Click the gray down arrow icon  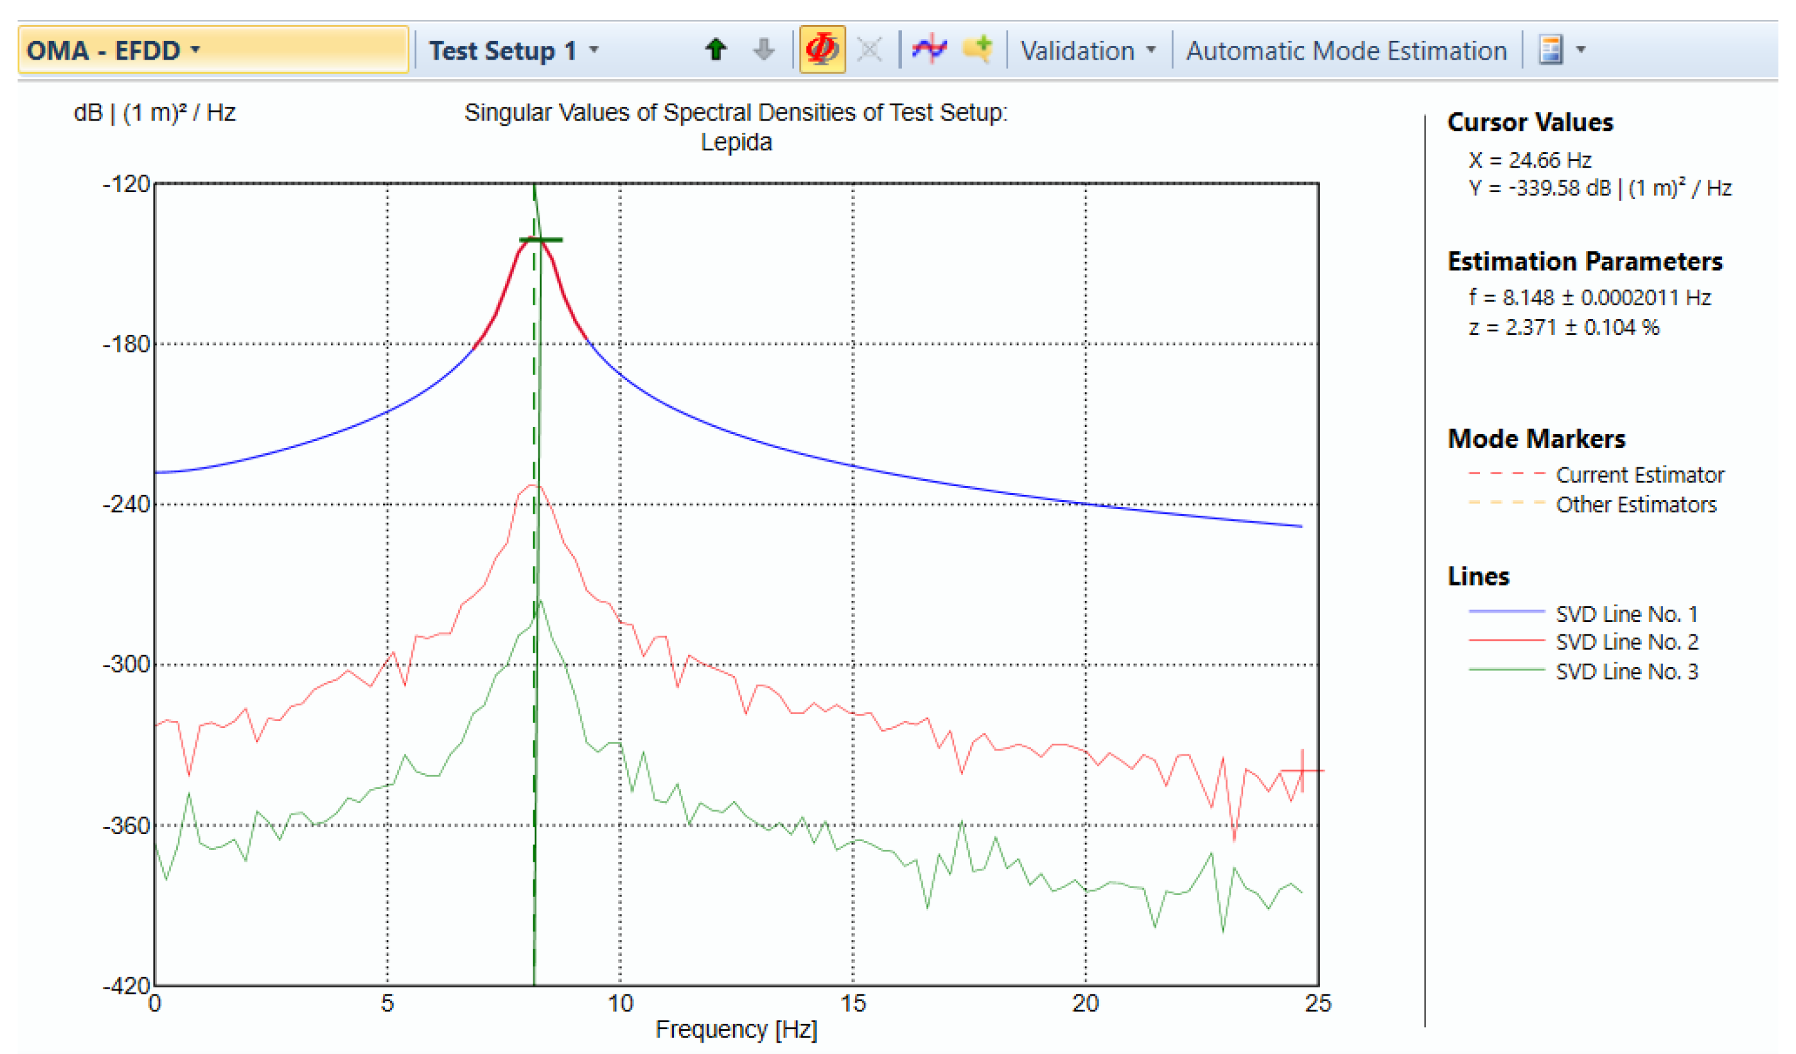pos(763,50)
